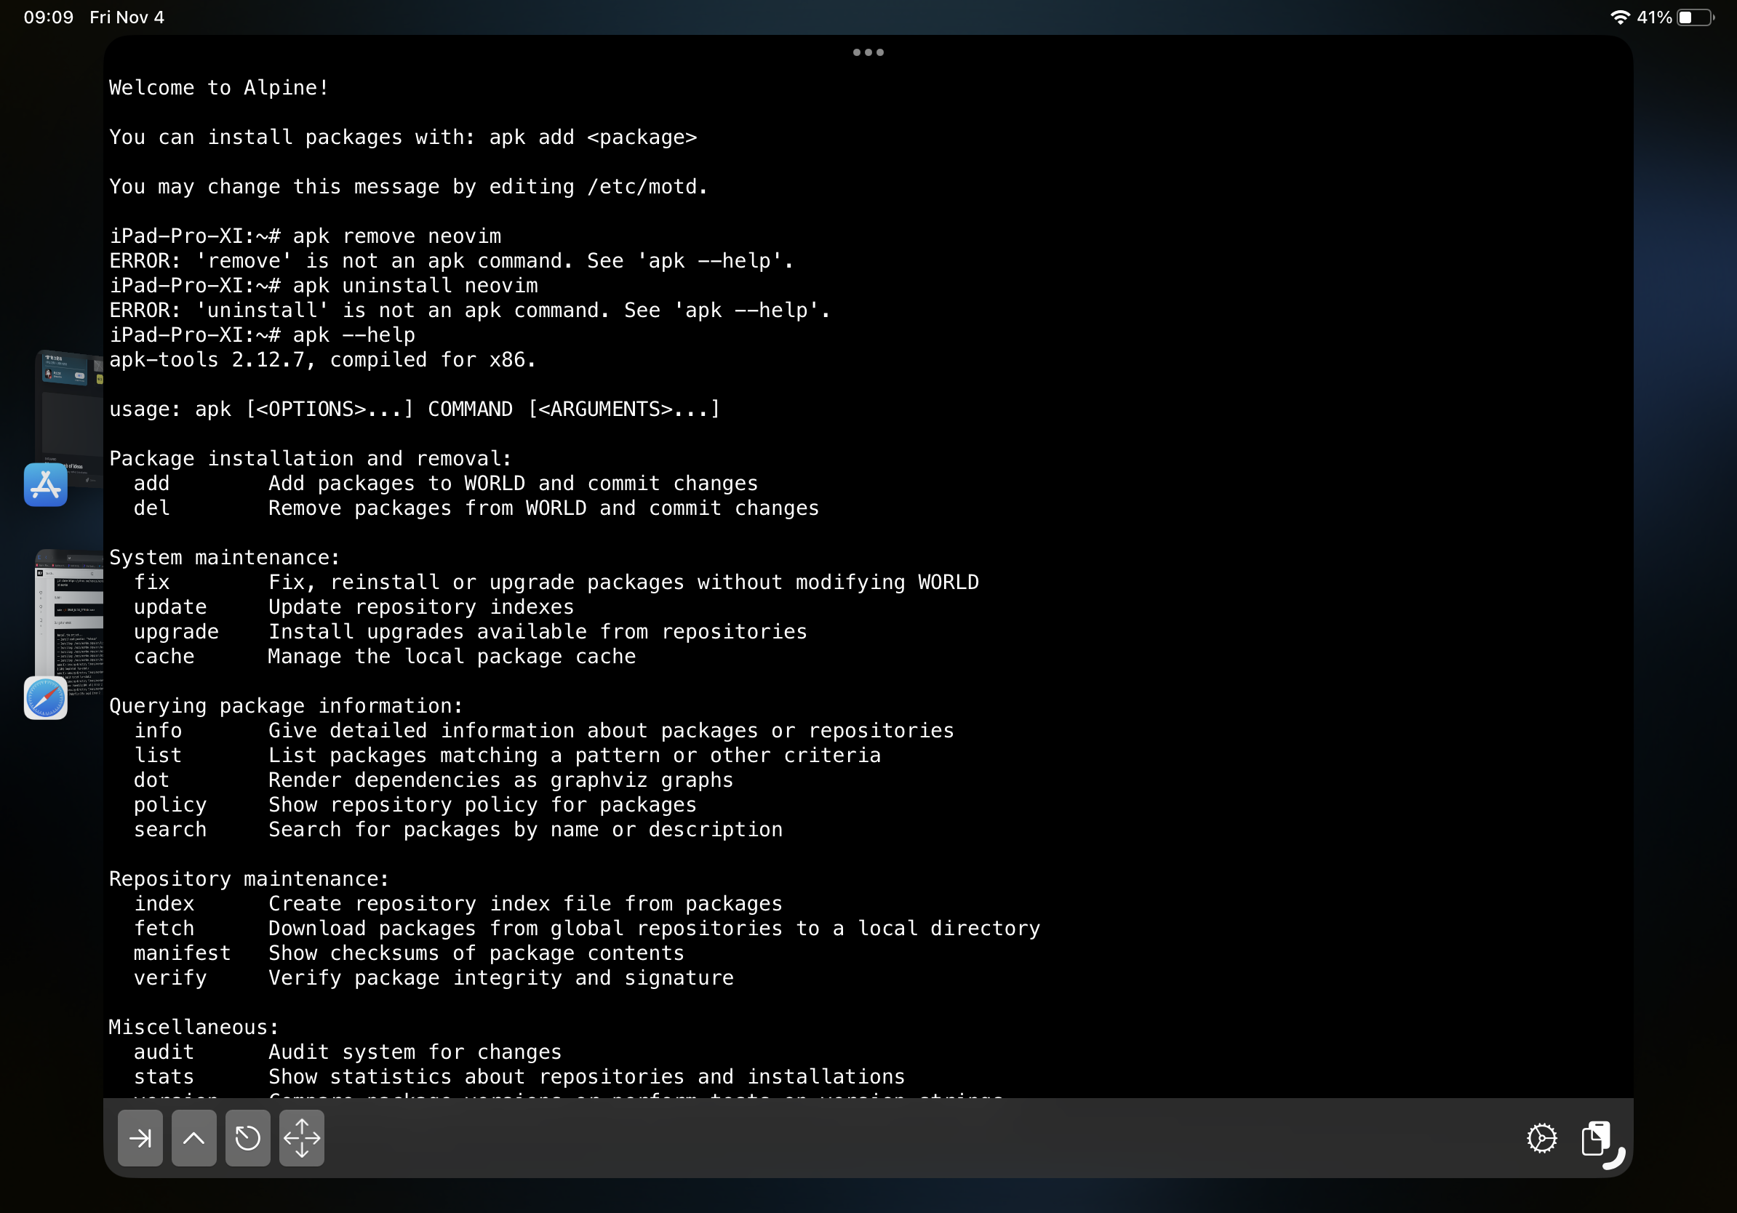
Task: Open iSH settings with the gear icon
Action: point(1541,1137)
